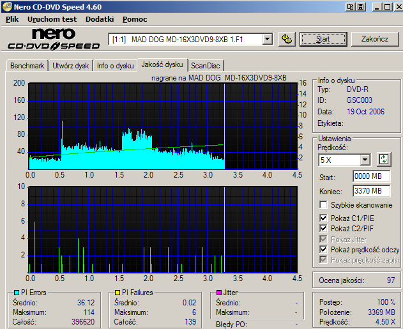Switch to the Info o dysku tab
Screen dimensions: 403x329
click(x=115, y=66)
